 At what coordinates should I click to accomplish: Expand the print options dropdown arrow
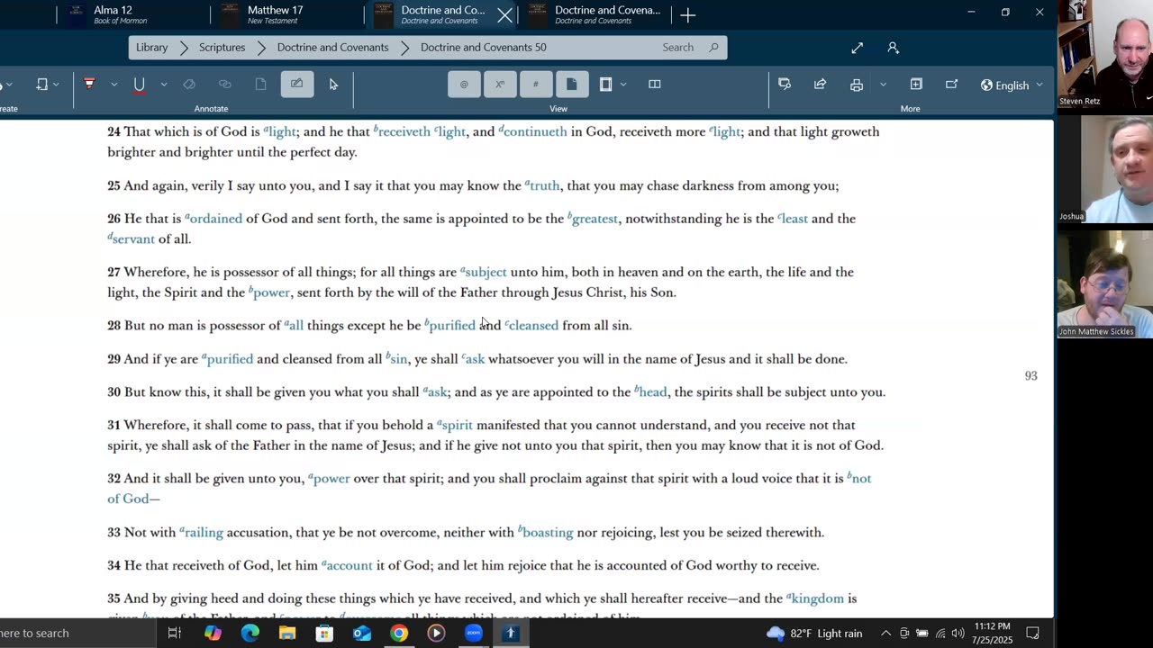coord(883,85)
